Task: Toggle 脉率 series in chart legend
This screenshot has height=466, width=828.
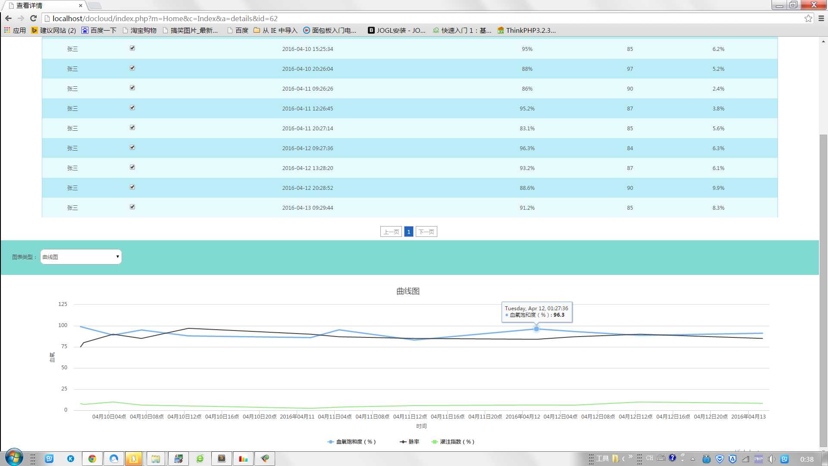Action: (409, 442)
